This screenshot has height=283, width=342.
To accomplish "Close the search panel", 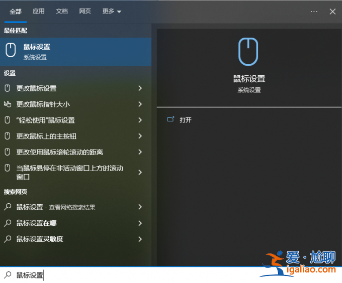I will (332, 12).
